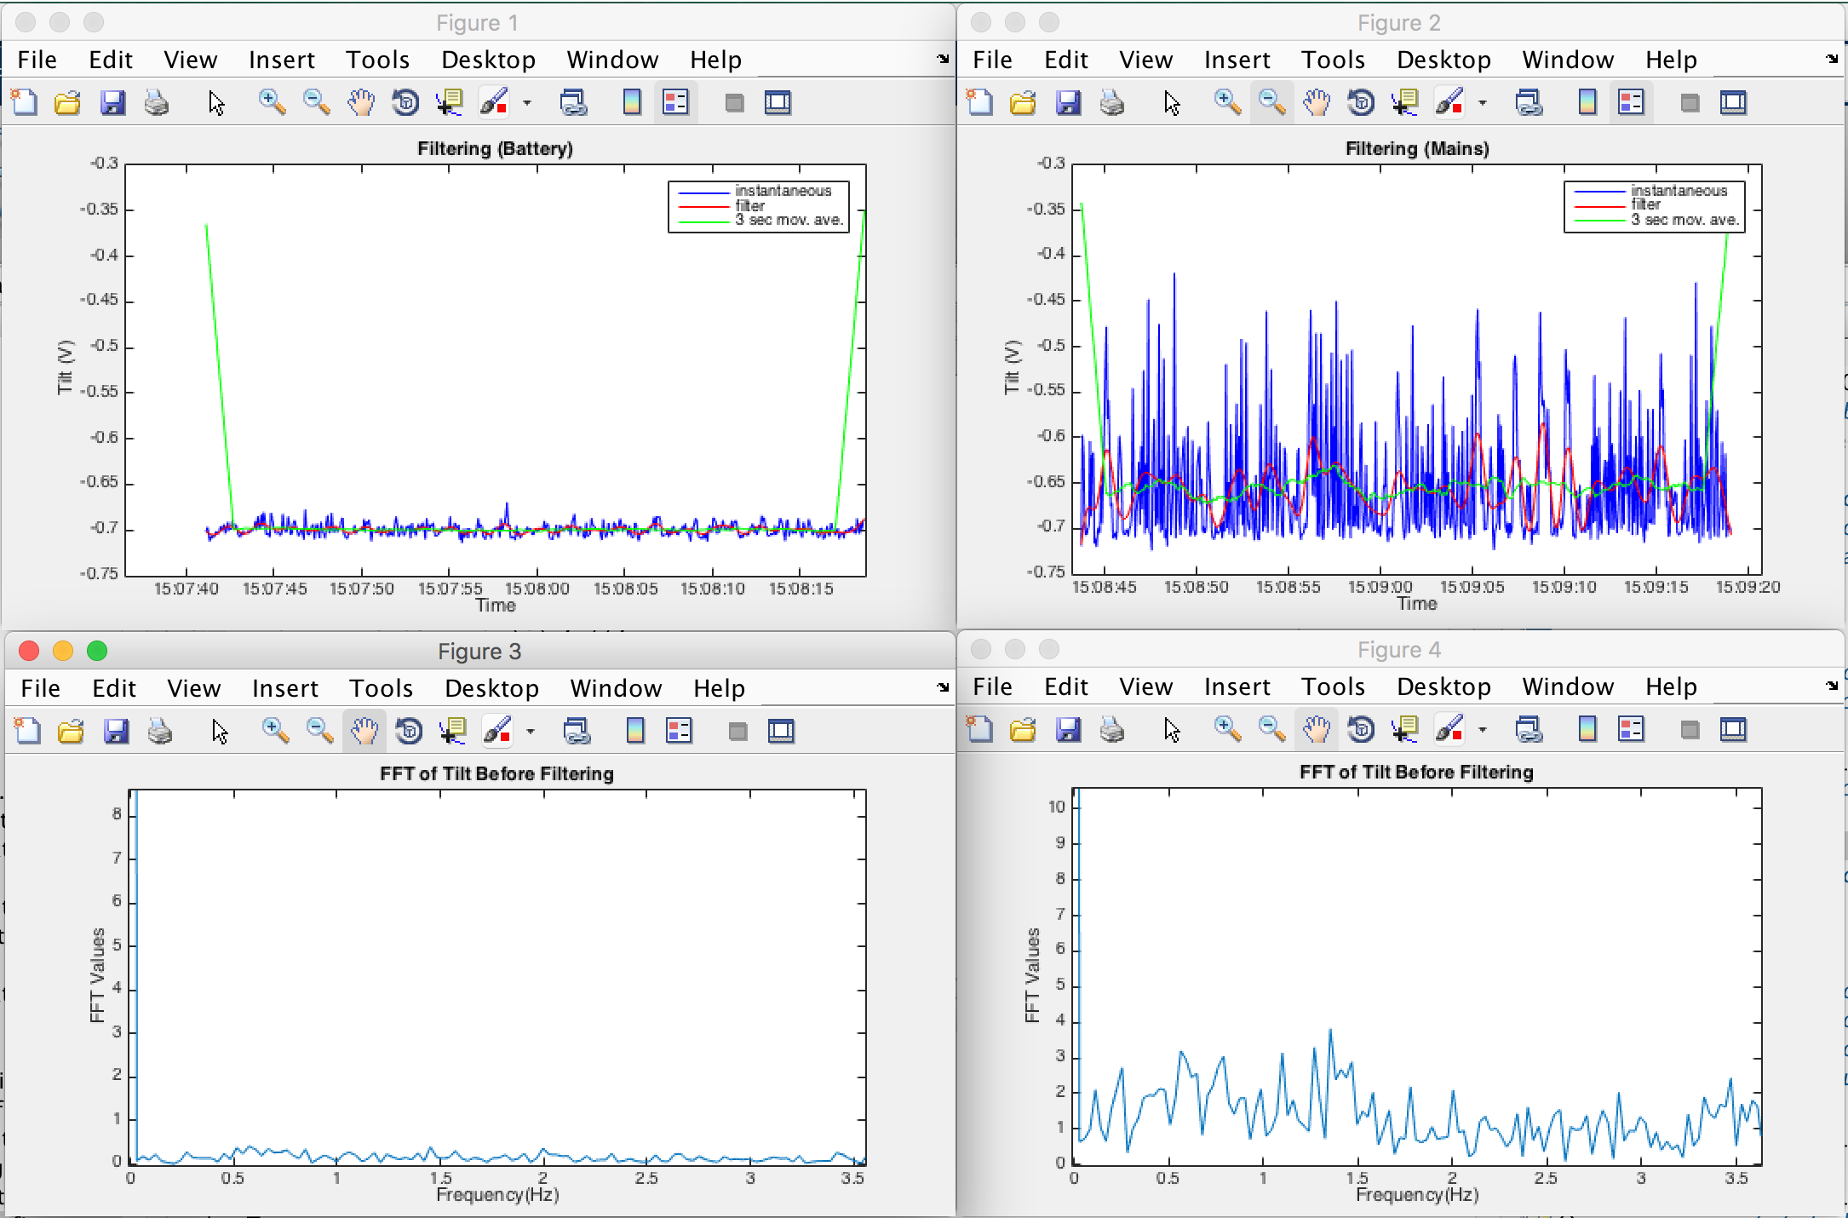1848x1218 pixels.
Task: Click Print Figure icon in Figure 3
Action: [159, 731]
